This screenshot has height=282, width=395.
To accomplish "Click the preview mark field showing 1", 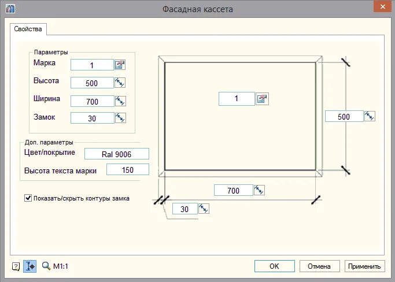I will 237,99.
